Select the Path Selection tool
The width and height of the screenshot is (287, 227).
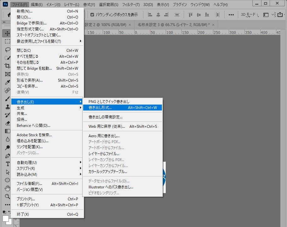7,172
